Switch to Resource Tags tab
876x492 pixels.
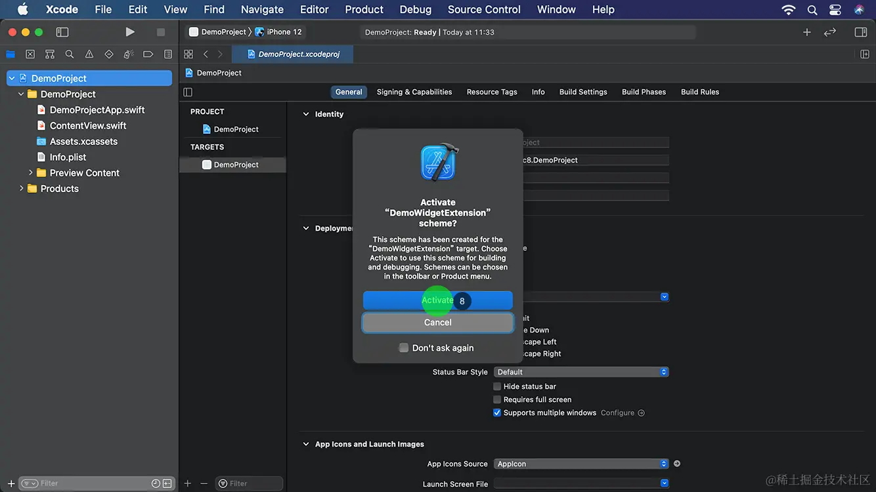(492, 92)
